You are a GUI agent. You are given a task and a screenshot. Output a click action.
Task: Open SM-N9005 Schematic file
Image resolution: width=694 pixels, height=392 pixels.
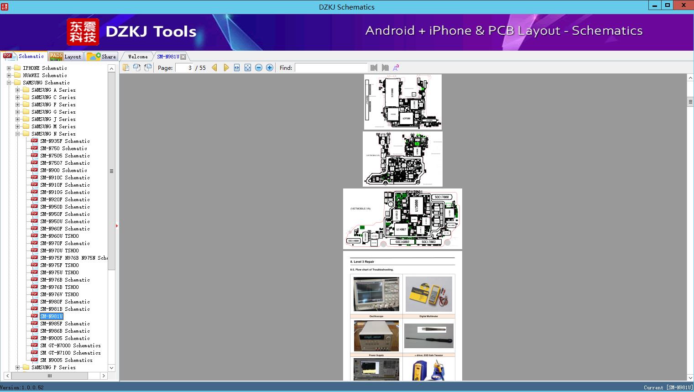pos(65,338)
